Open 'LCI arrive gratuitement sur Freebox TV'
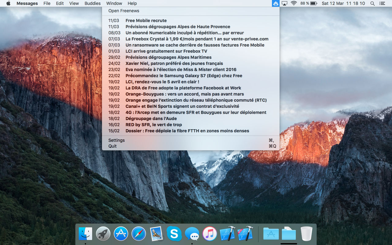Image resolution: width=392 pixels, height=245 pixels. (191, 51)
